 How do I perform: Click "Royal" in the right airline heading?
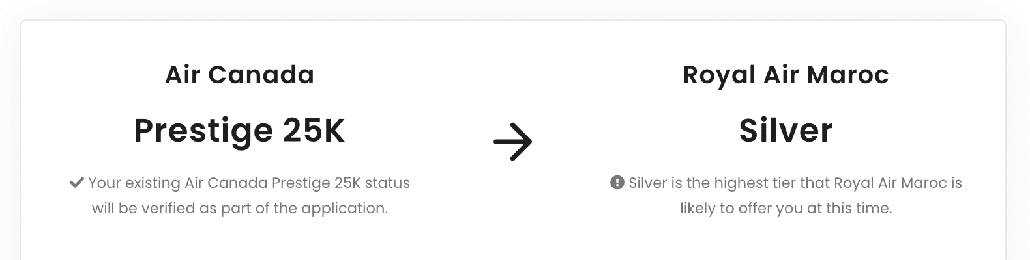pyautogui.click(x=710, y=75)
